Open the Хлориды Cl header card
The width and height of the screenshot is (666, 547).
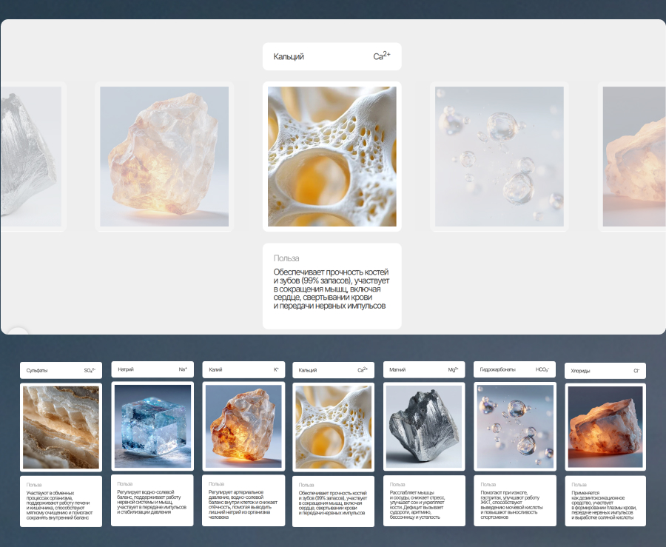pos(605,371)
